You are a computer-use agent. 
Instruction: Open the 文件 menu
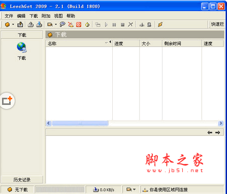[9, 16]
